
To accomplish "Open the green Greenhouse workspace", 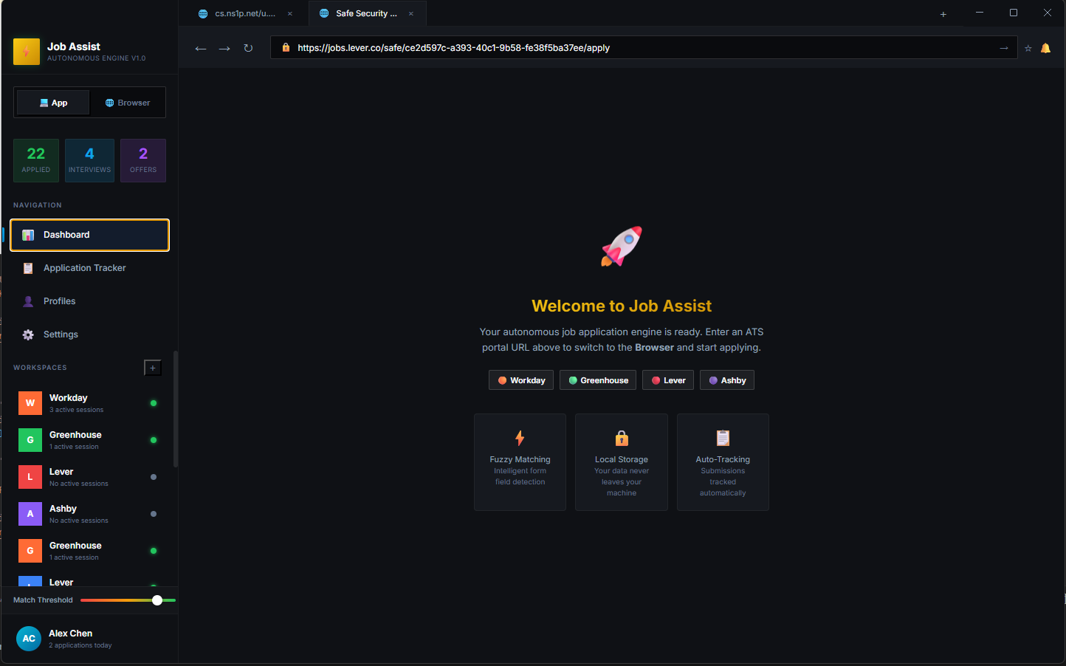I will click(89, 440).
